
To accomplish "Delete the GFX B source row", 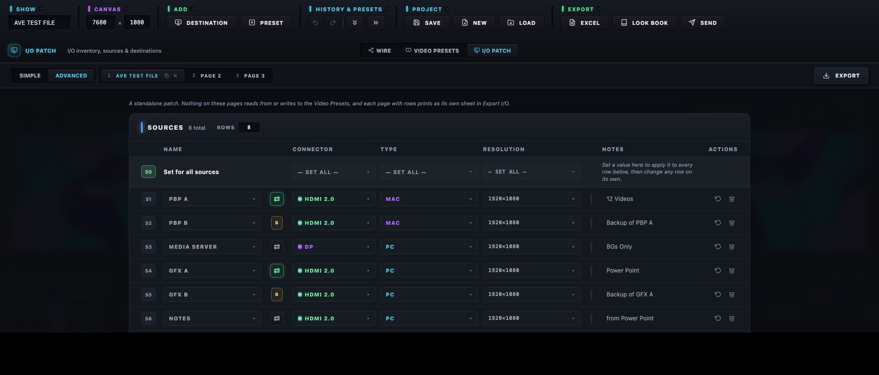I will [x=732, y=295].
